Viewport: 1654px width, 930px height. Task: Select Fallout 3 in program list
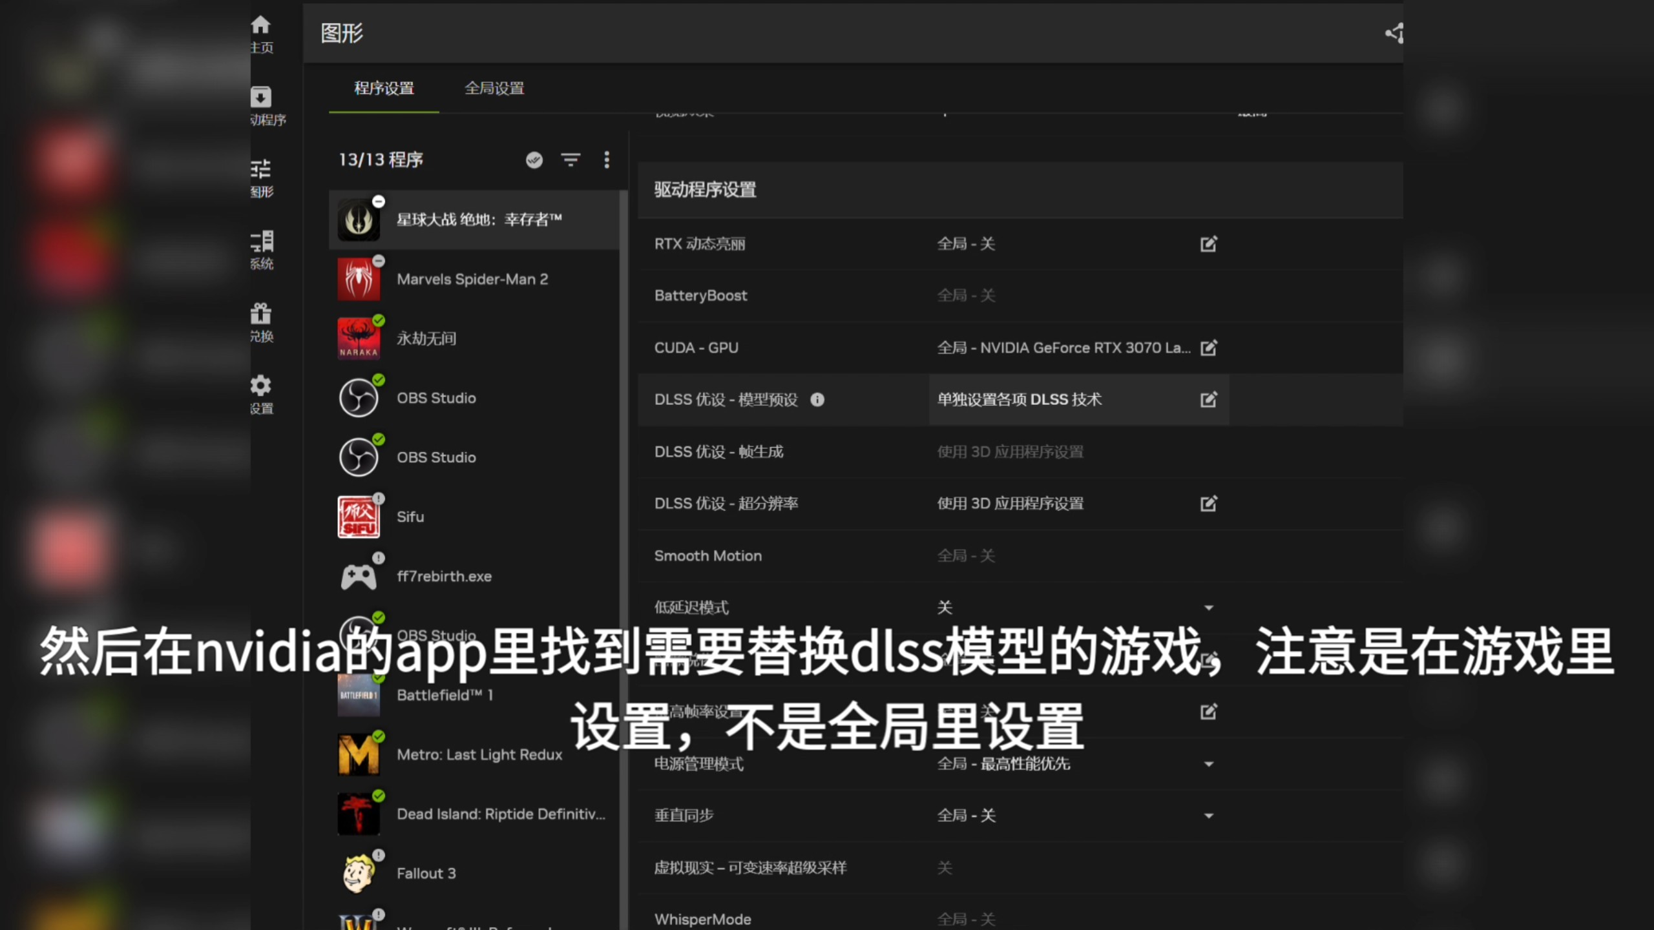(474, 873)
